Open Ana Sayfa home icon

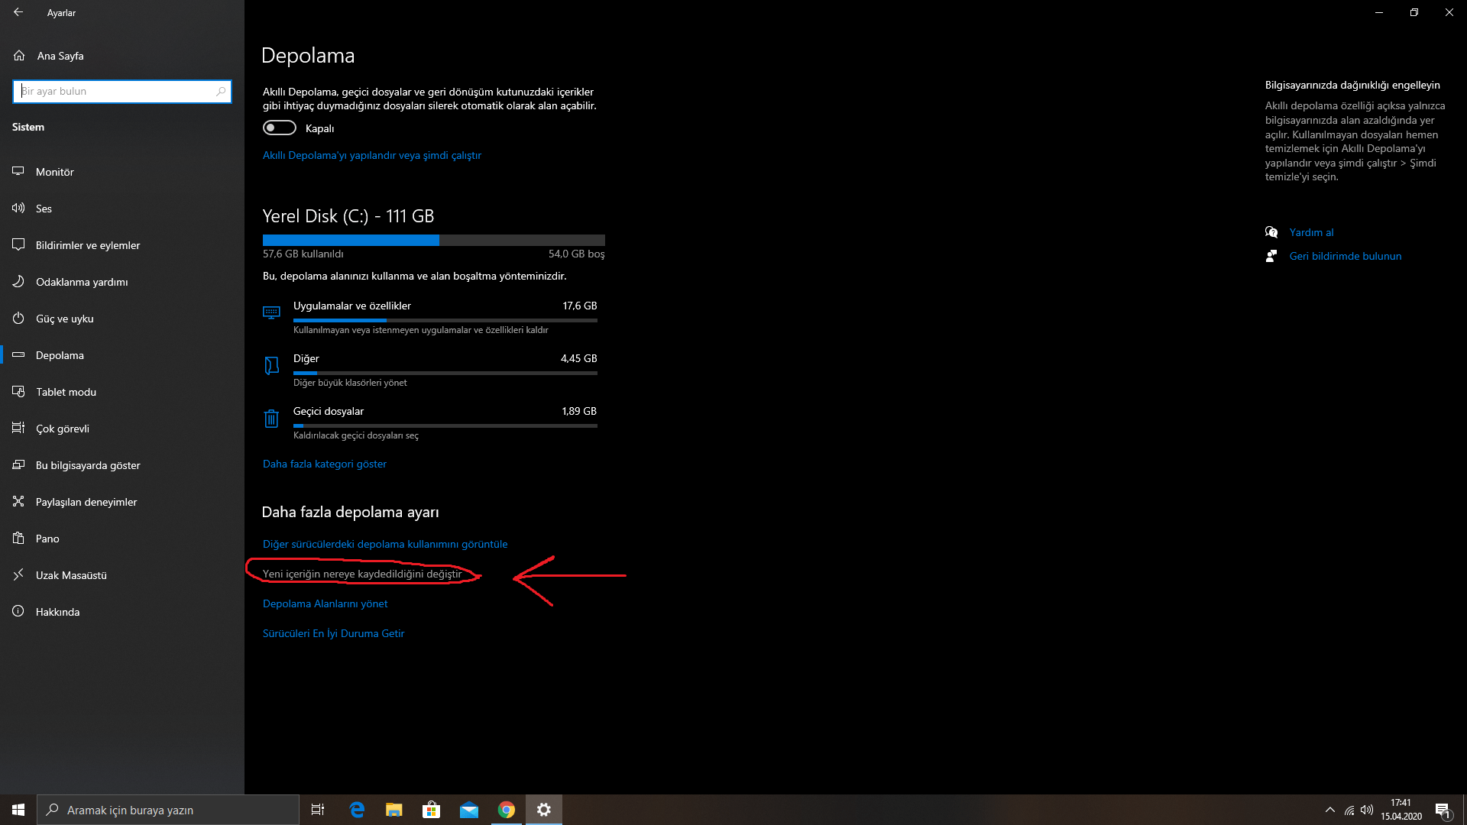19,56
